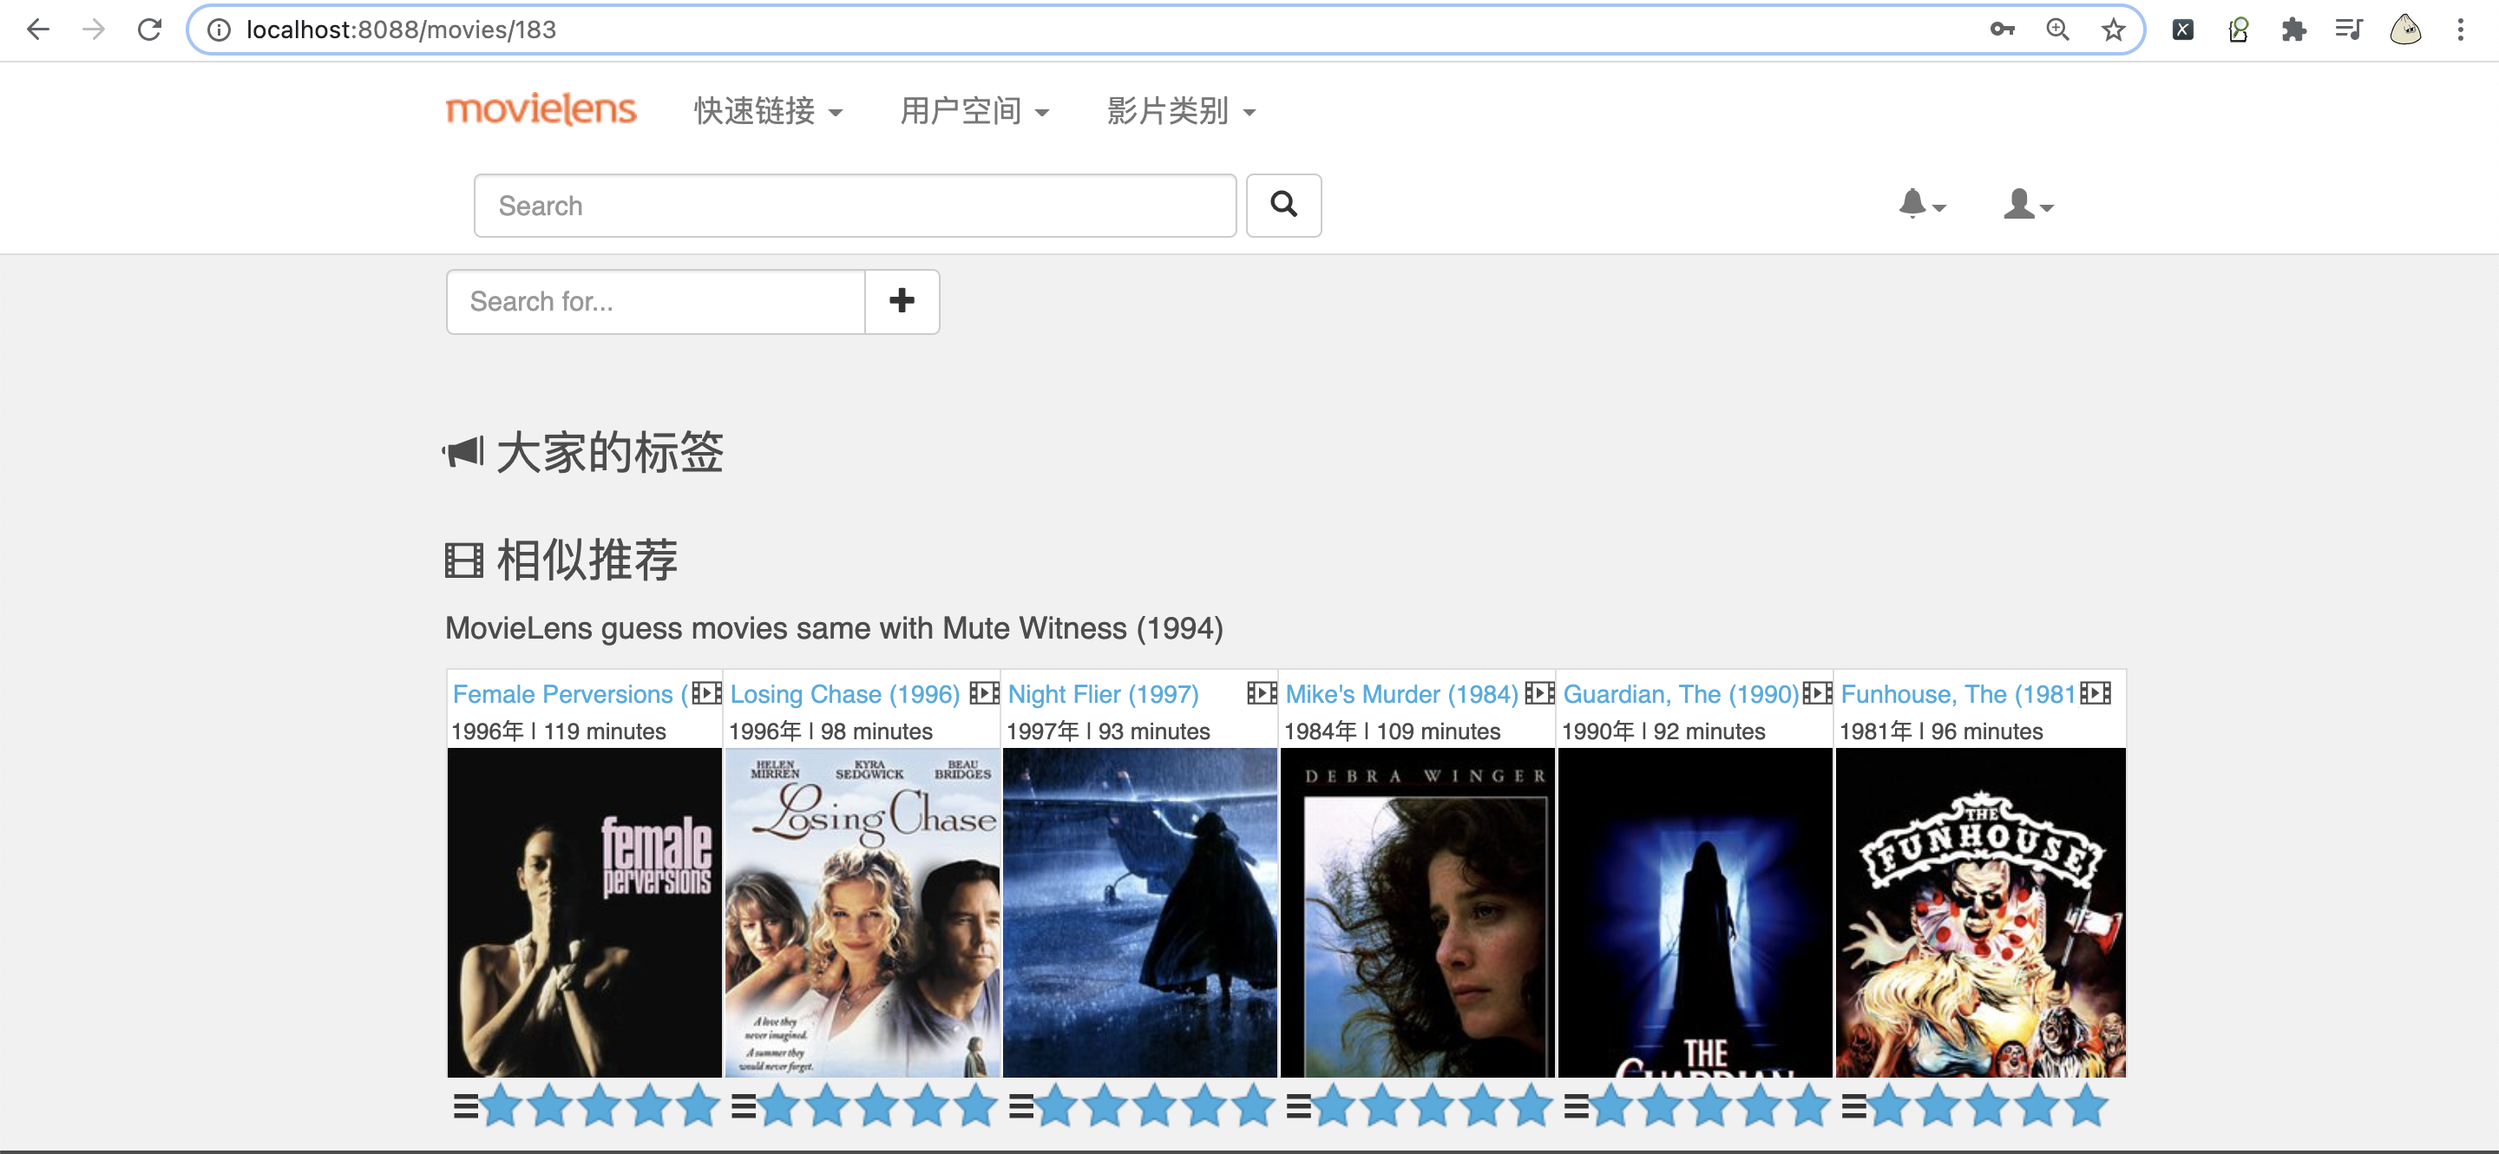Open the browser extensions puzzle icon
The height and width of the screenshot is (1154, 2499).
tap(2293, 30)
